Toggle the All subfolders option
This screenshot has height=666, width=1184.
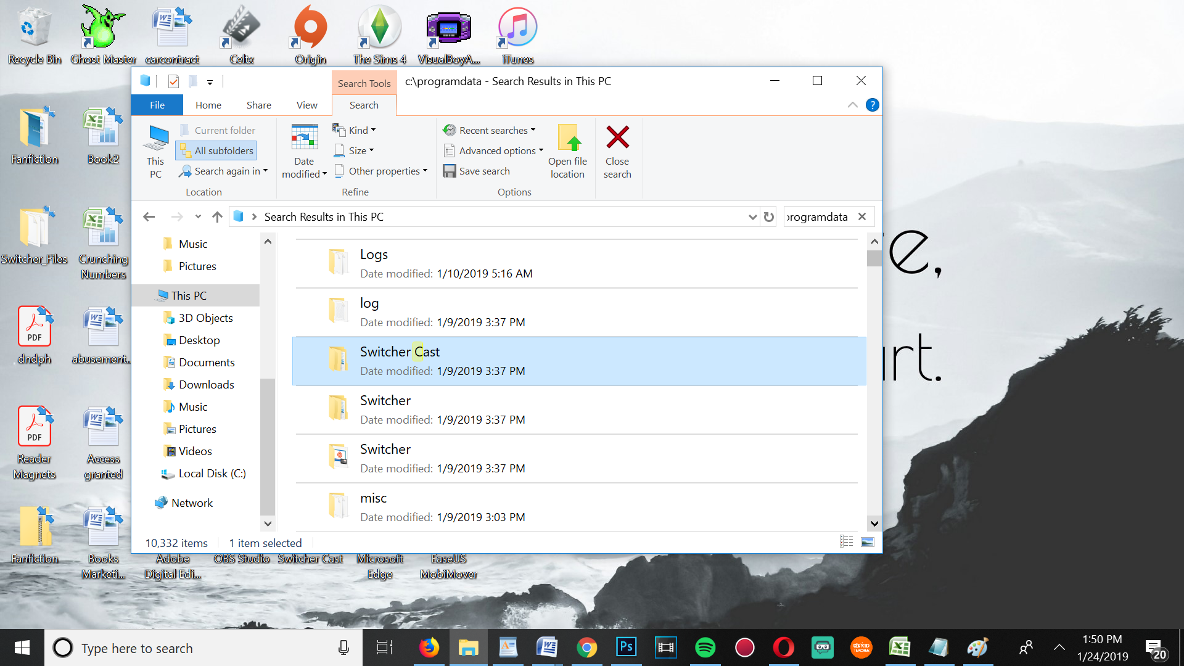(x=216, y=150)
